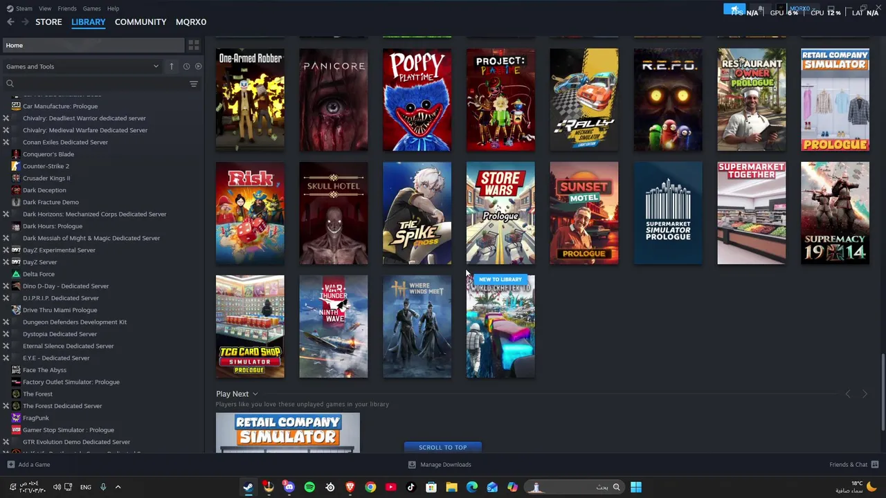The height and width of the screenshot is (498, 886).
Task: Open Google Chrome from the taskbar
Action: coord(370,487)
